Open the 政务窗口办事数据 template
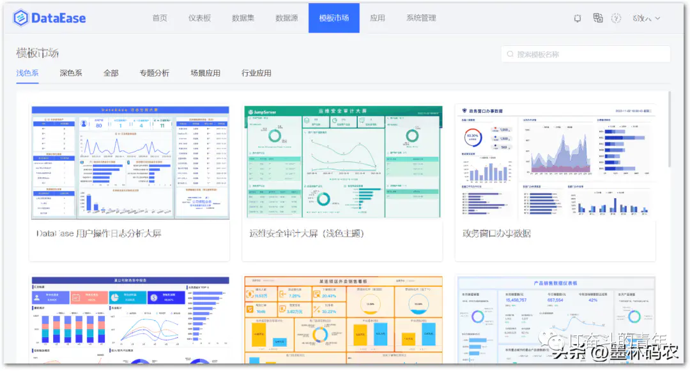This screenshot has width=690, height=371. (x=556, y=163)
